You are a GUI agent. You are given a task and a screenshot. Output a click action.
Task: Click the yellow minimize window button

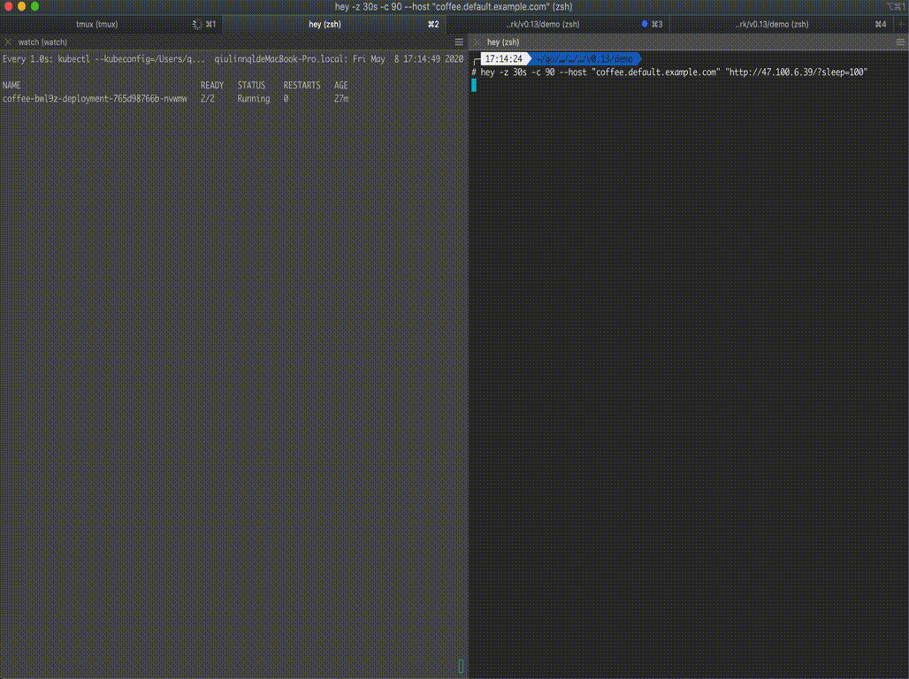coord(21,6)
